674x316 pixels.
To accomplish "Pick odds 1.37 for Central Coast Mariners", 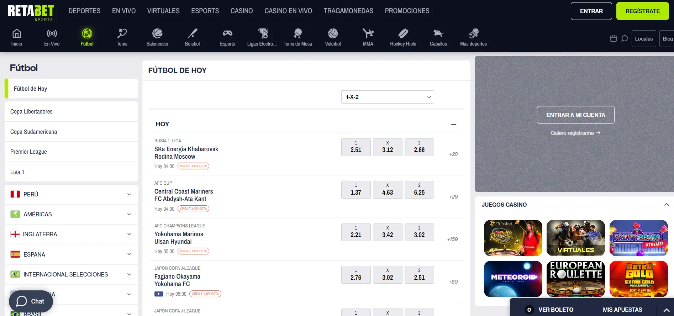I will [x=356, y=190].
